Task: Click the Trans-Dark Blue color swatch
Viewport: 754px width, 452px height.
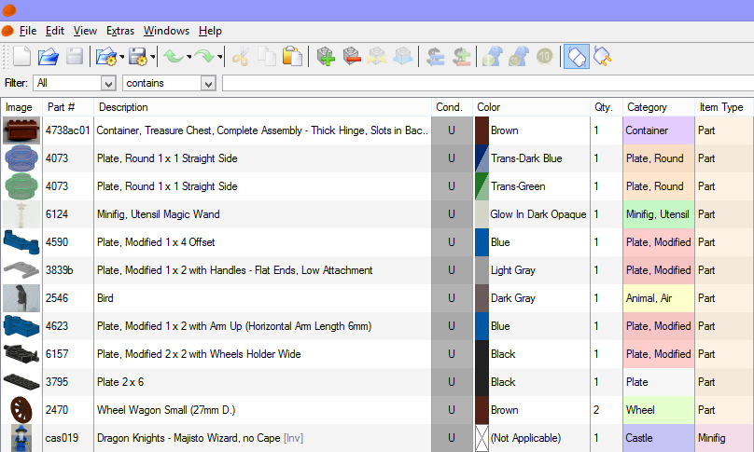Action: (482, 158)
